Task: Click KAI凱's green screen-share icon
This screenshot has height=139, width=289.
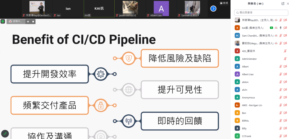Action: coord(271,28)
